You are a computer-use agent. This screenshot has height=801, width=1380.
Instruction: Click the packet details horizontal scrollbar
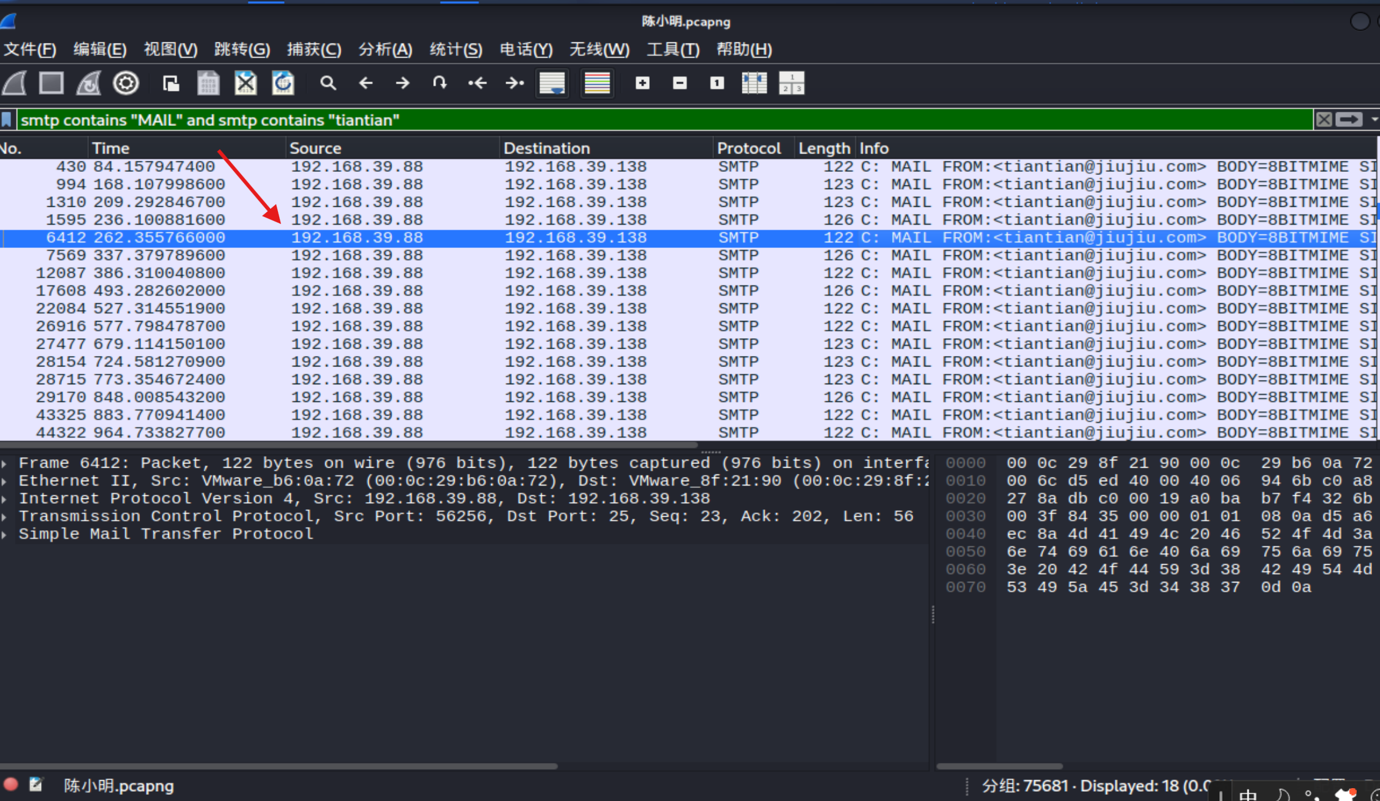[279, 766]
